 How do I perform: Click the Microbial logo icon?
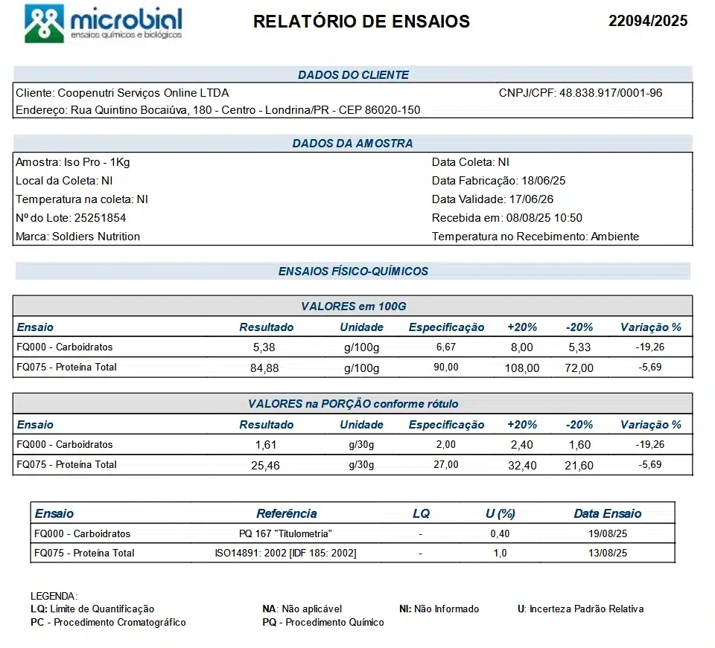[45, 23]
